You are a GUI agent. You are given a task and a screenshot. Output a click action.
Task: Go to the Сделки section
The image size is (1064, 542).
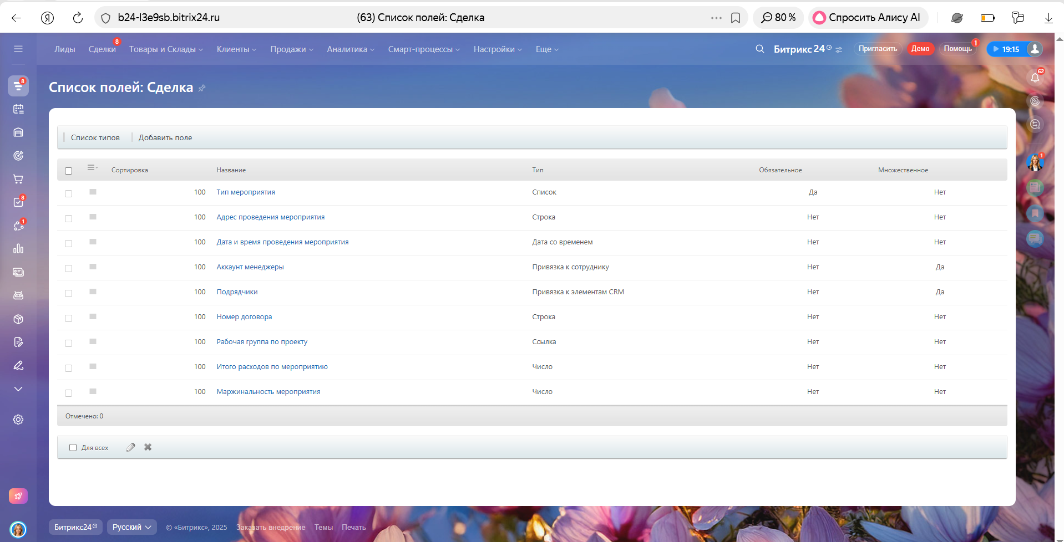102,49
